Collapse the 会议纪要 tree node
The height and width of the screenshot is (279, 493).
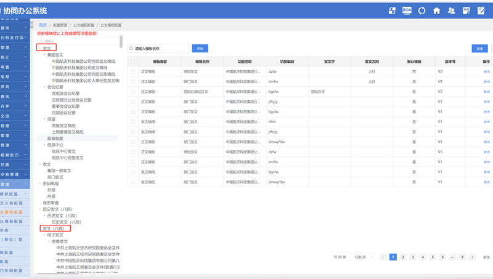44,87
